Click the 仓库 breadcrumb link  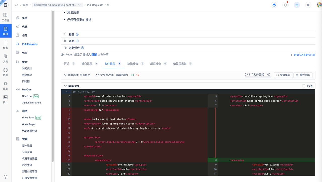25,5
